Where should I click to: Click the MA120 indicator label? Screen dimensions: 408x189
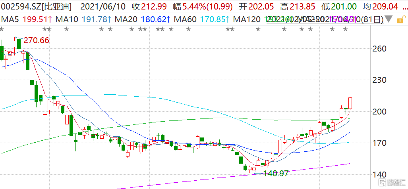(247, 19)
